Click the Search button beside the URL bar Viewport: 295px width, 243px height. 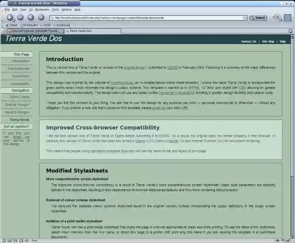[258, 18]
